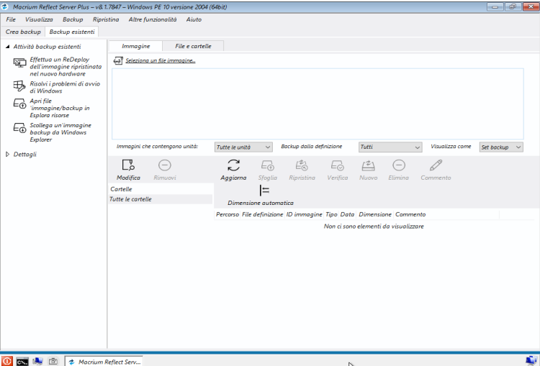Click the fix Windows boot problems icon
Viewport: 540px width, 366px height.
pyautogui.click(x=19, y=86)
